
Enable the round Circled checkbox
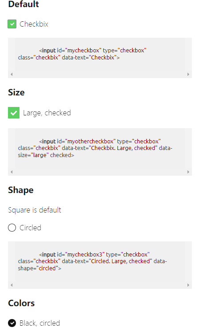pyautogui.click(x=12, y=228)
